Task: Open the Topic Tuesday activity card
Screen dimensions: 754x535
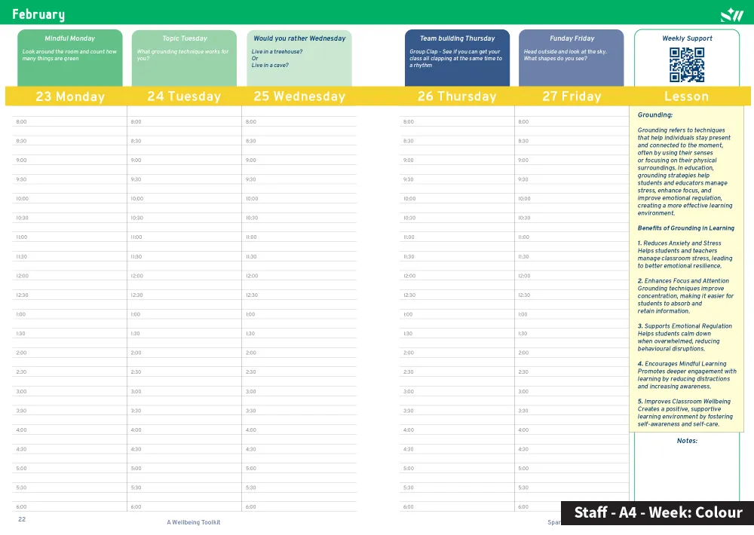Action: pos(184,57)
